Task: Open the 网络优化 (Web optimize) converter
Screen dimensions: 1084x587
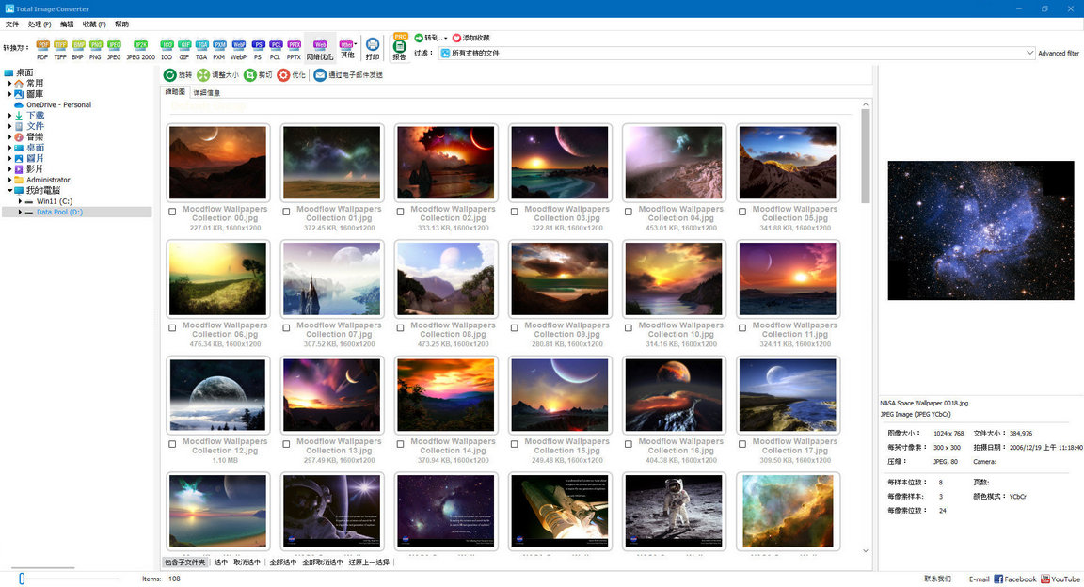Action: (x=320, y=43)
